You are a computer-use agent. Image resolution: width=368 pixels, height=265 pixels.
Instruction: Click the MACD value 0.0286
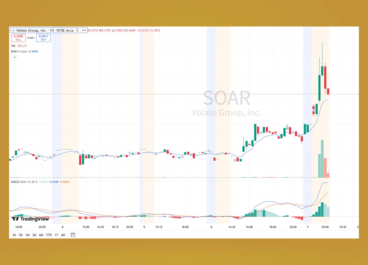click(54, 182)
